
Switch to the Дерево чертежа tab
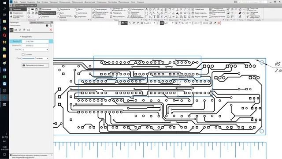[x=37, y=23]
